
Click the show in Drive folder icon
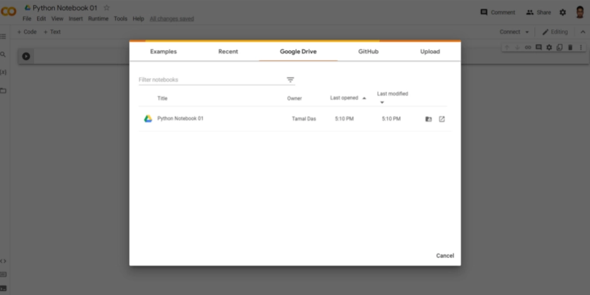tap(428, 119)
